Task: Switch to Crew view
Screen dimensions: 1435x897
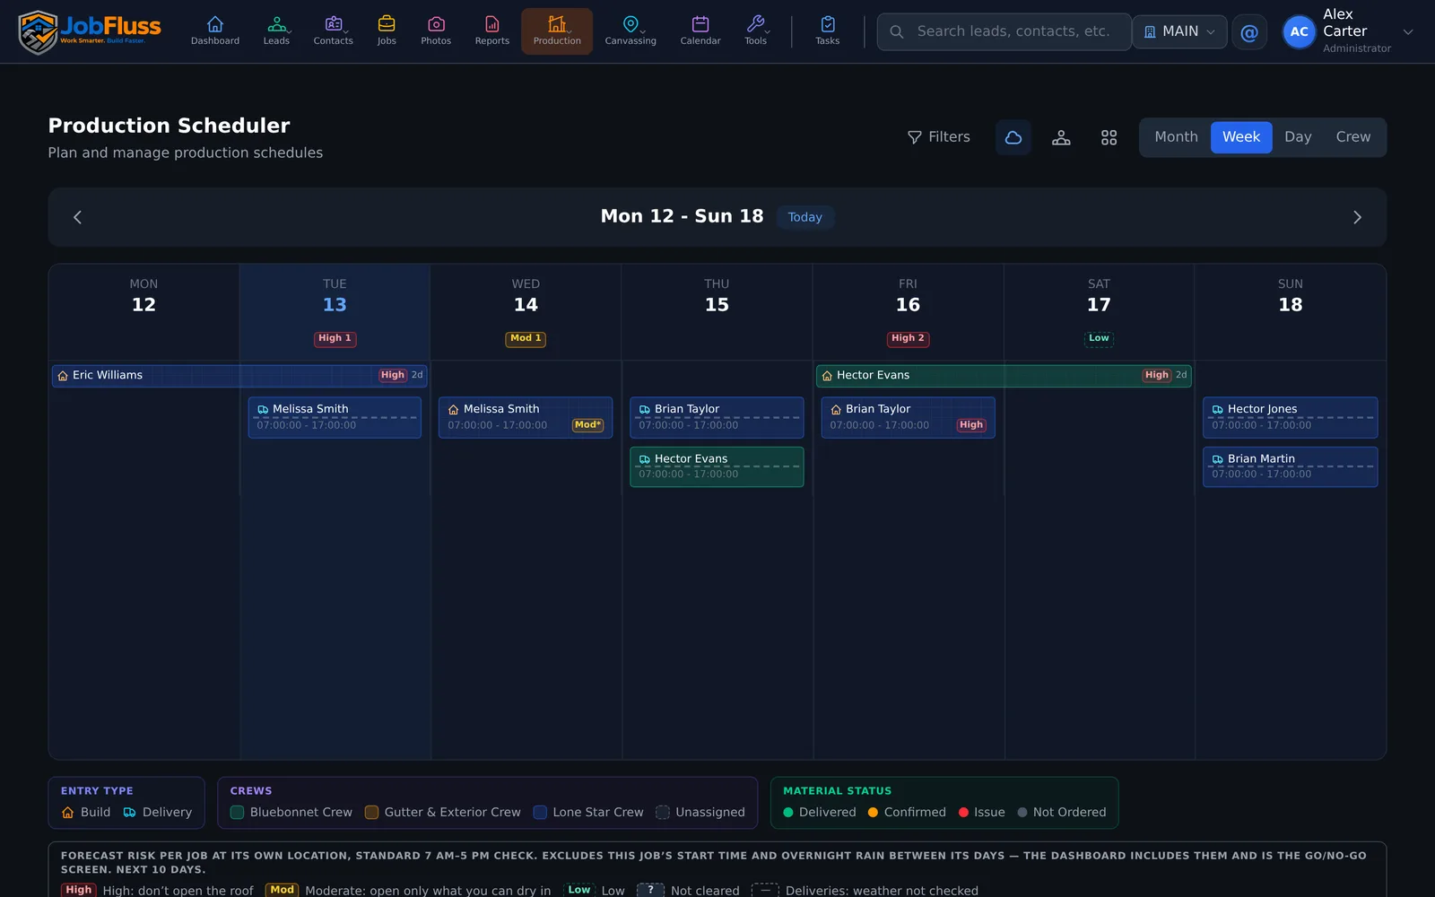Action: (1353, 137)
